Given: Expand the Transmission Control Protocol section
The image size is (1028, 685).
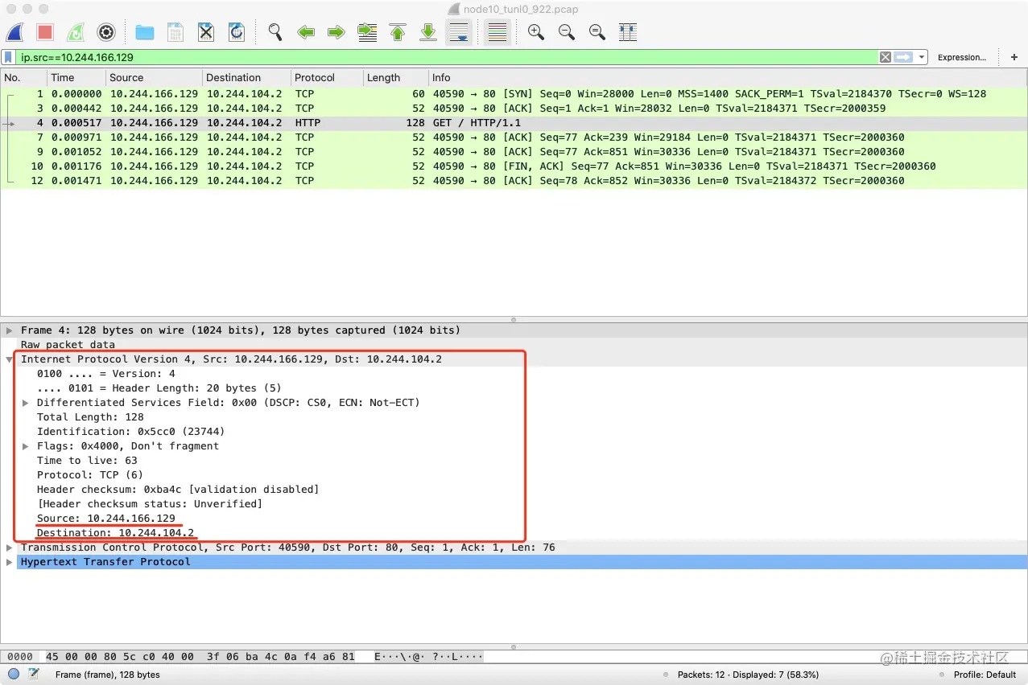Looking at the screenshot, I should click(9, 548).
